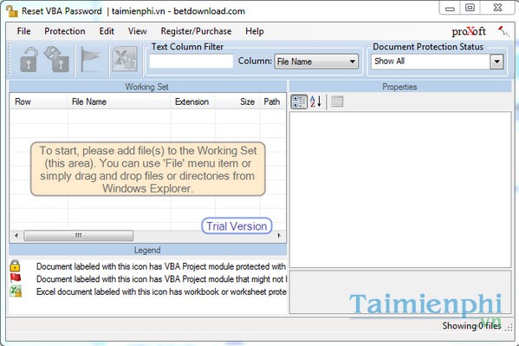Sort by the Extension column header
This screenshot has height=346, width=519.
tap(192, 101)
